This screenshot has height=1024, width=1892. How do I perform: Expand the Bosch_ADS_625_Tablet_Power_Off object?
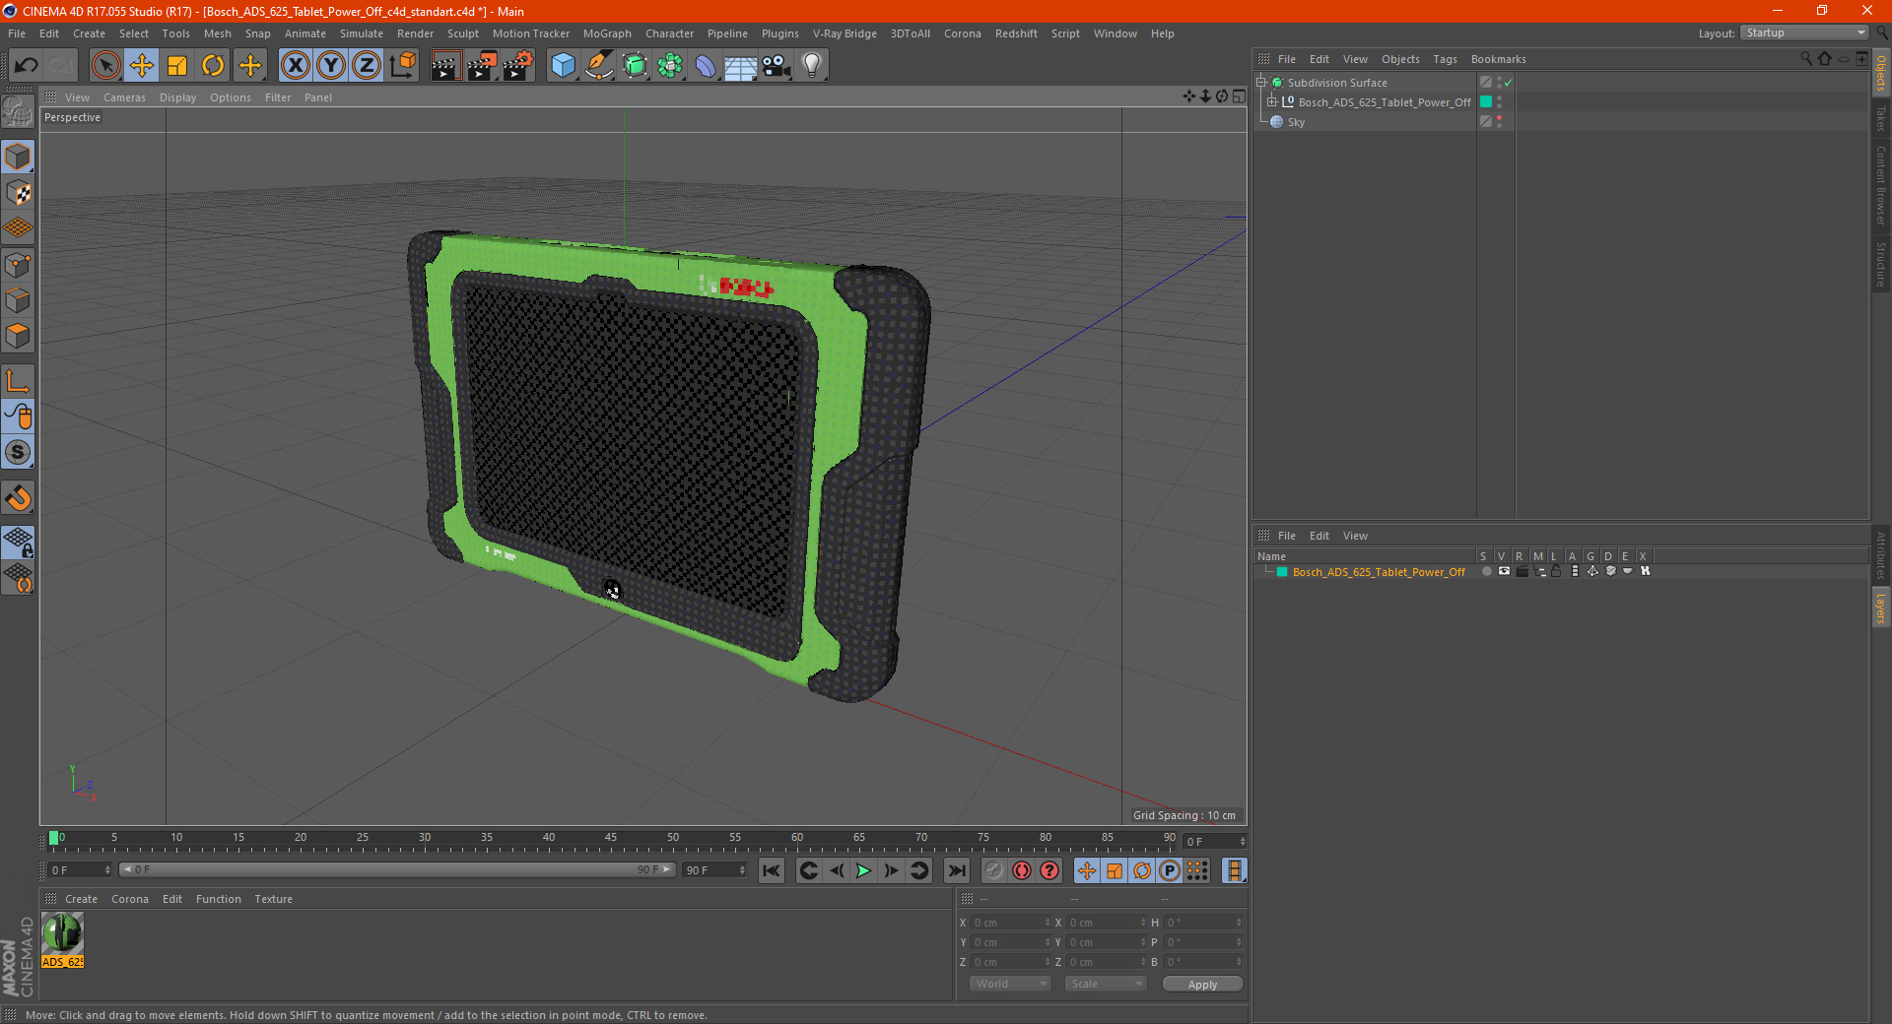point(1272,102)
